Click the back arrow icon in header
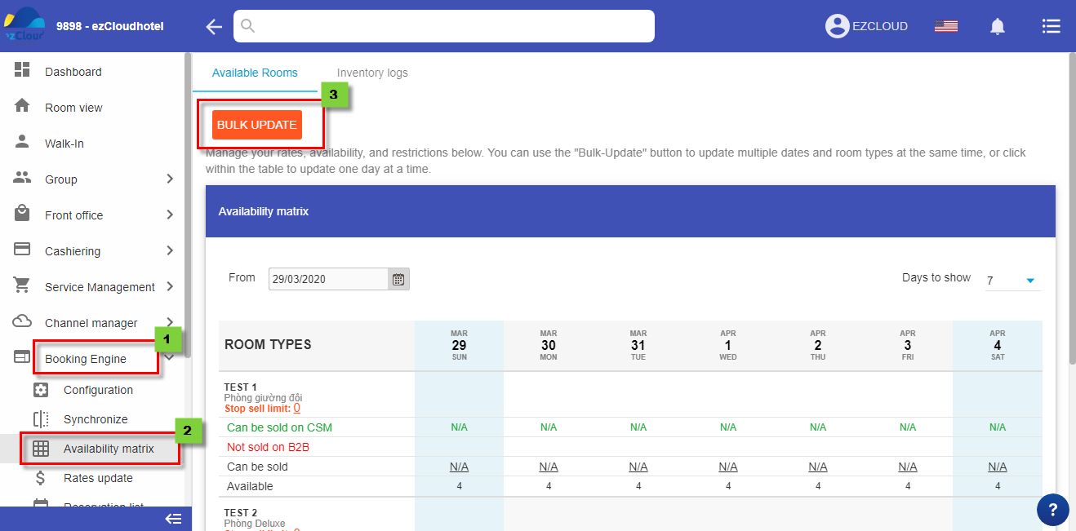This screenshot has width=1076, height=531. pos(214,27)
